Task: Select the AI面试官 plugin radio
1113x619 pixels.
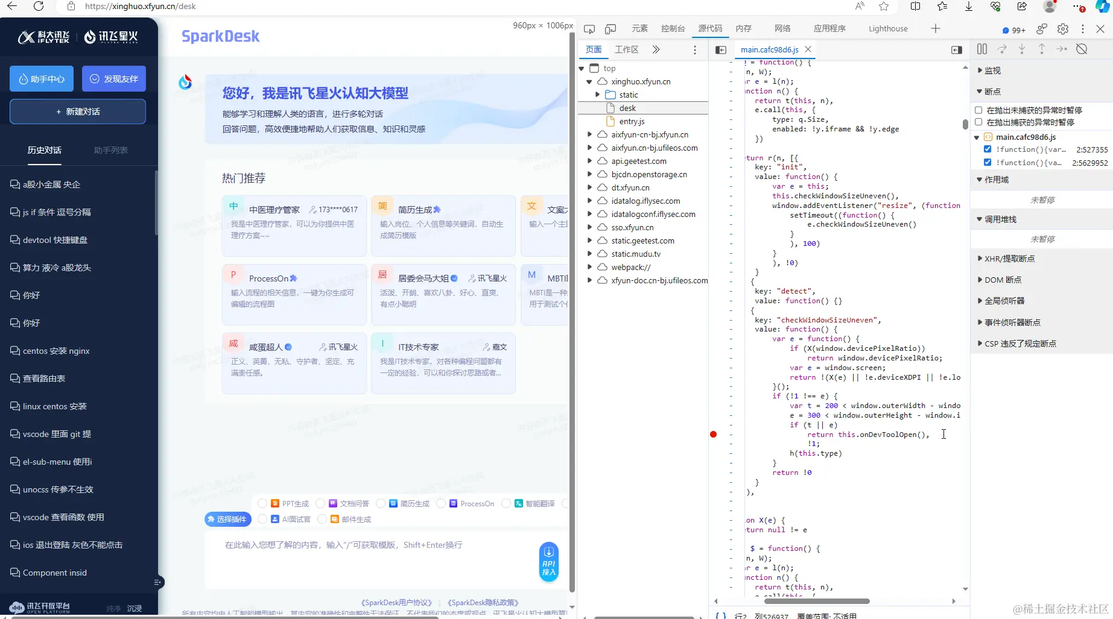Action: click(x=262, y=519)
